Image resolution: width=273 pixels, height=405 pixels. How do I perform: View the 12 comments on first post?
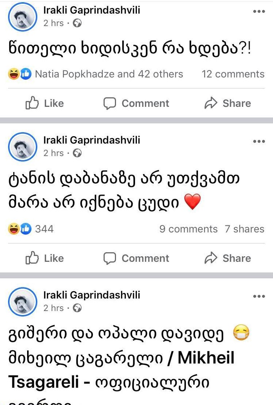[x=233, y=74]
